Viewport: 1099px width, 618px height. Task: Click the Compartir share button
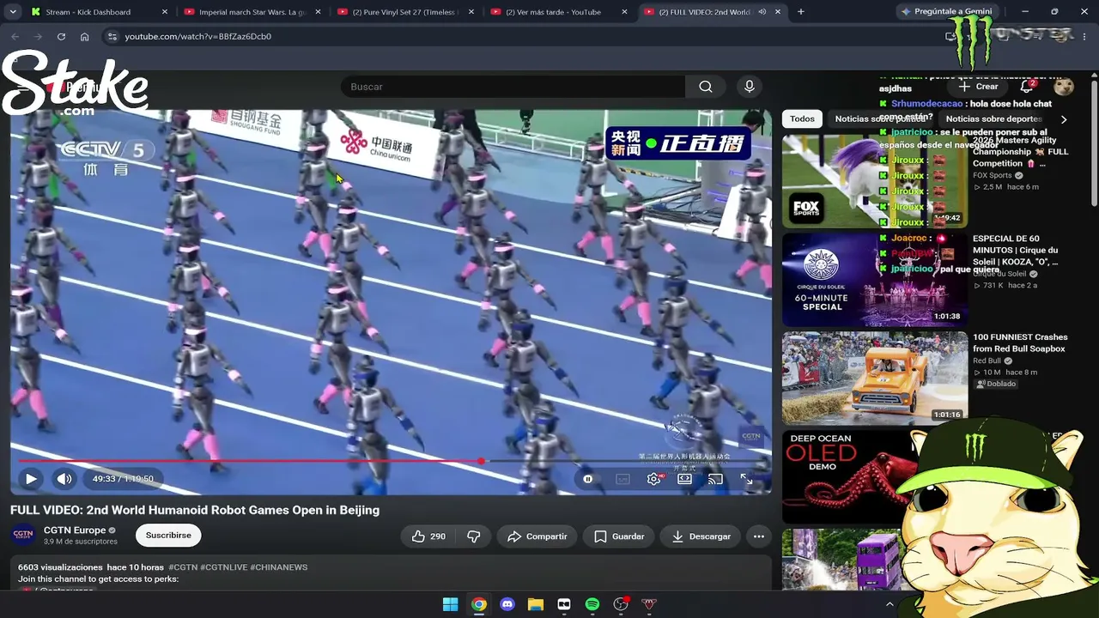point(537,536)
